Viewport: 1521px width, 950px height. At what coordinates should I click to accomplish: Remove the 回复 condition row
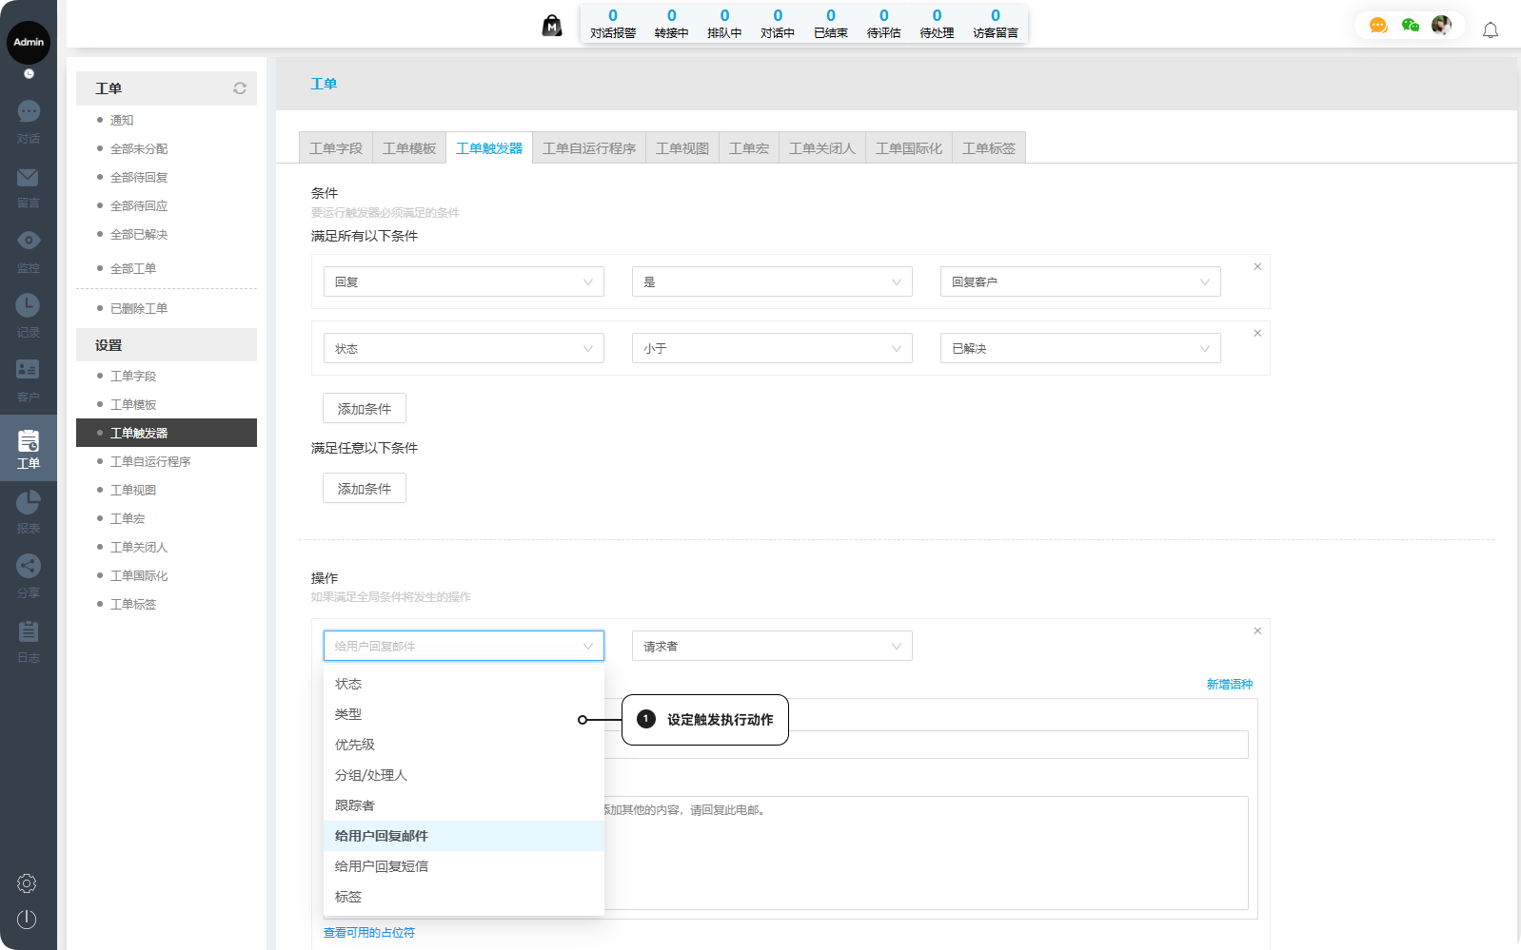point(1257,267)
